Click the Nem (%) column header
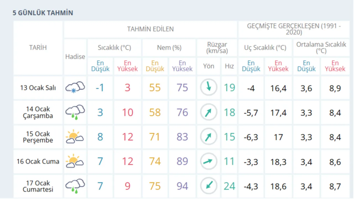Screen dimensions: 354x199 pyautogui.click(x=169, y=48)
